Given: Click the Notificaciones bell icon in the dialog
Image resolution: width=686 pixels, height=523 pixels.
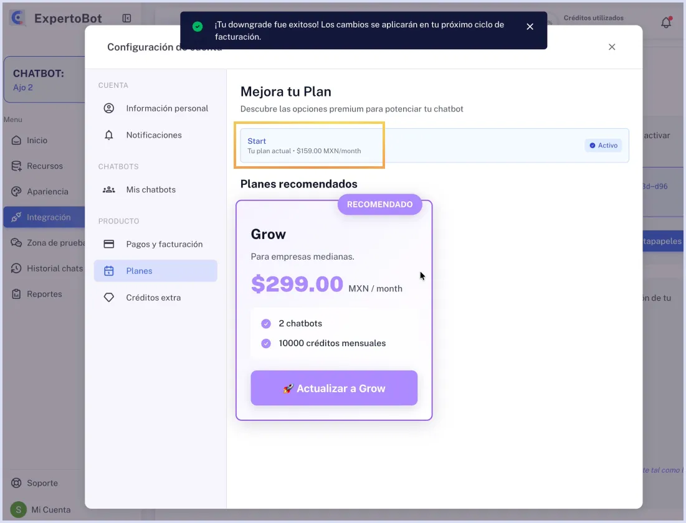Looking at the screenshot, I should [109, 135].
